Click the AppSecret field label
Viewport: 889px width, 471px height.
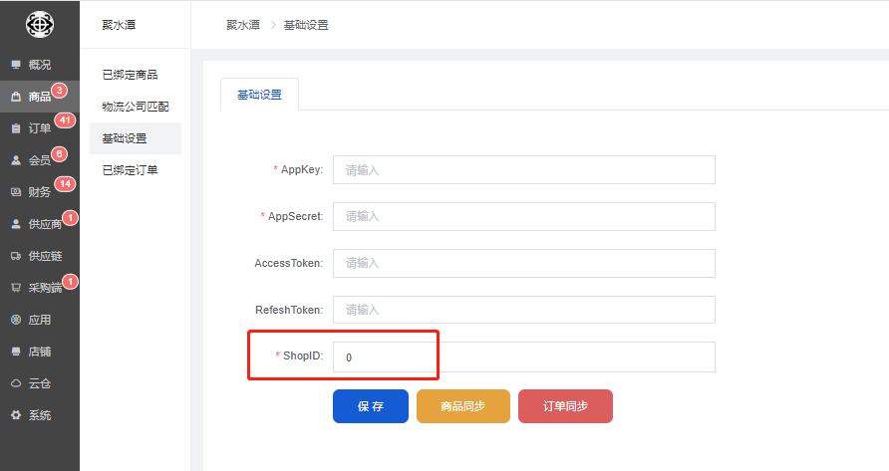[295, 216]
